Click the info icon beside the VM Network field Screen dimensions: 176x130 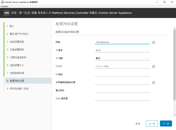coord(153,42)
